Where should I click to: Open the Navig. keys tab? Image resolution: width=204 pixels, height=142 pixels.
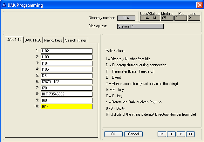click(53, 40)
